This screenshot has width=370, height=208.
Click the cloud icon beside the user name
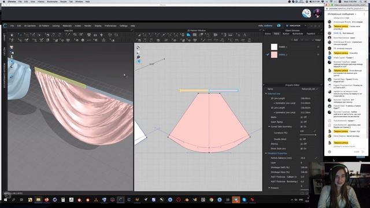pyautogui.click(x=279, y=25)
